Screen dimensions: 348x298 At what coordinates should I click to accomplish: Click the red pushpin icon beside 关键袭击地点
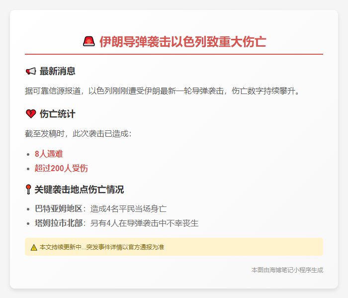(28, 190)
